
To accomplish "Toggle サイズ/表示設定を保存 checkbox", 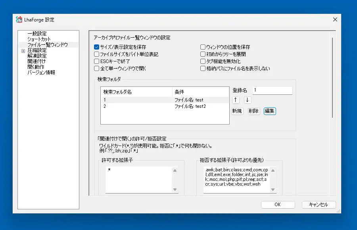I will pyautogui.click(x=96, y=47).
